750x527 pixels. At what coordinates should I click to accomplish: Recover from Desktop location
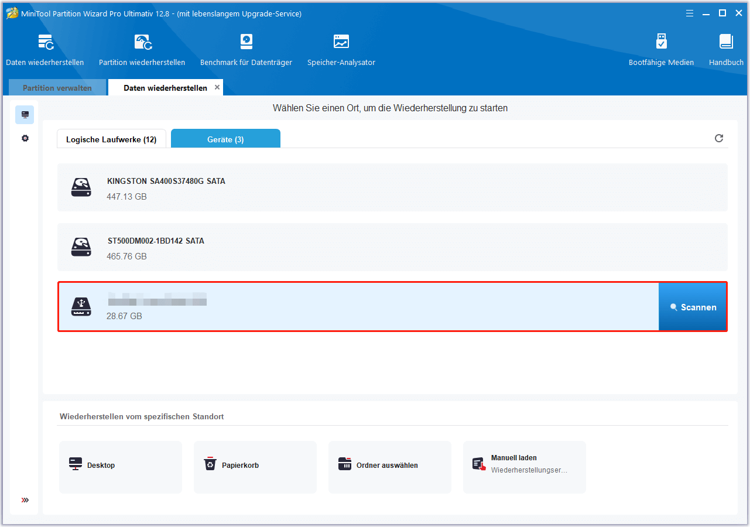click(121, 467)
